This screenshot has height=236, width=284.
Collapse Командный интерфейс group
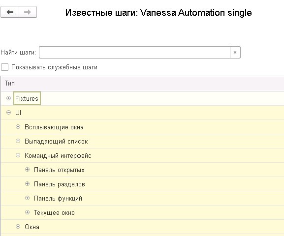(x=18, y=155)
